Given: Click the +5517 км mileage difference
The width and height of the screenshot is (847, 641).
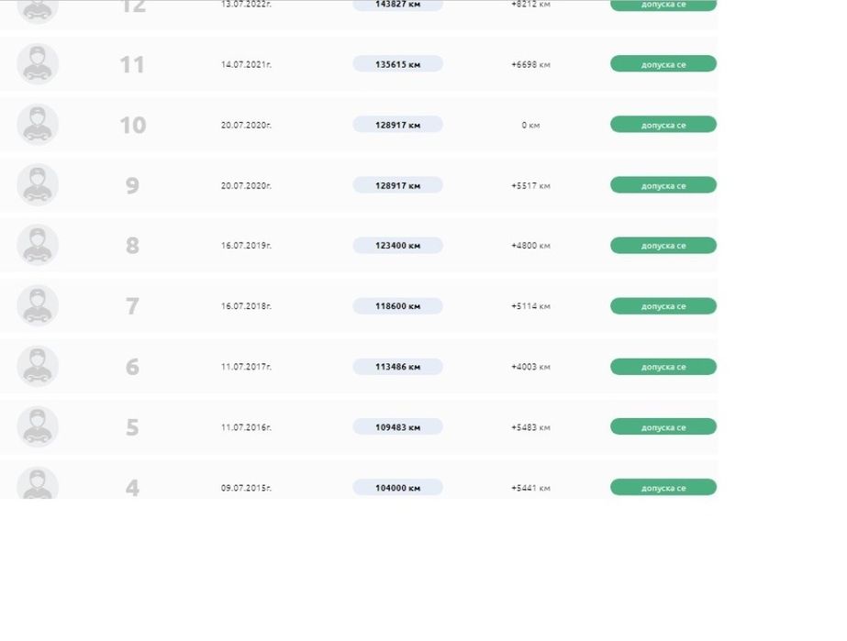Looking at the screenshot, I should (530, 186).
